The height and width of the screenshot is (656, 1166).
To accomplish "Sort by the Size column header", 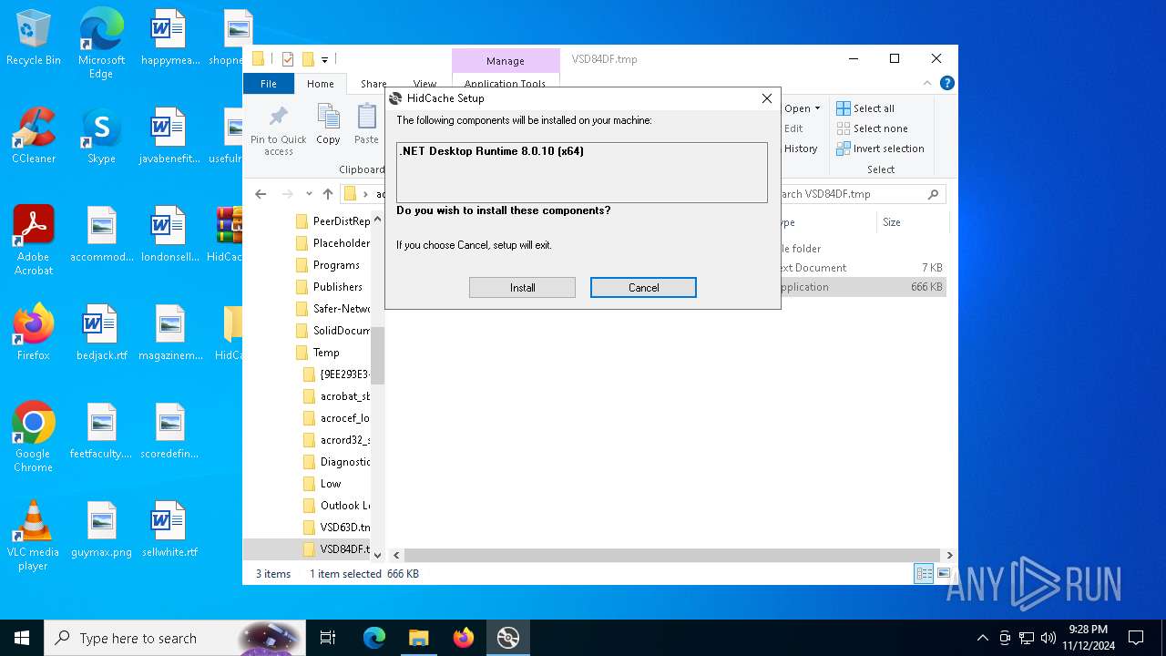I will pos(892,222).
